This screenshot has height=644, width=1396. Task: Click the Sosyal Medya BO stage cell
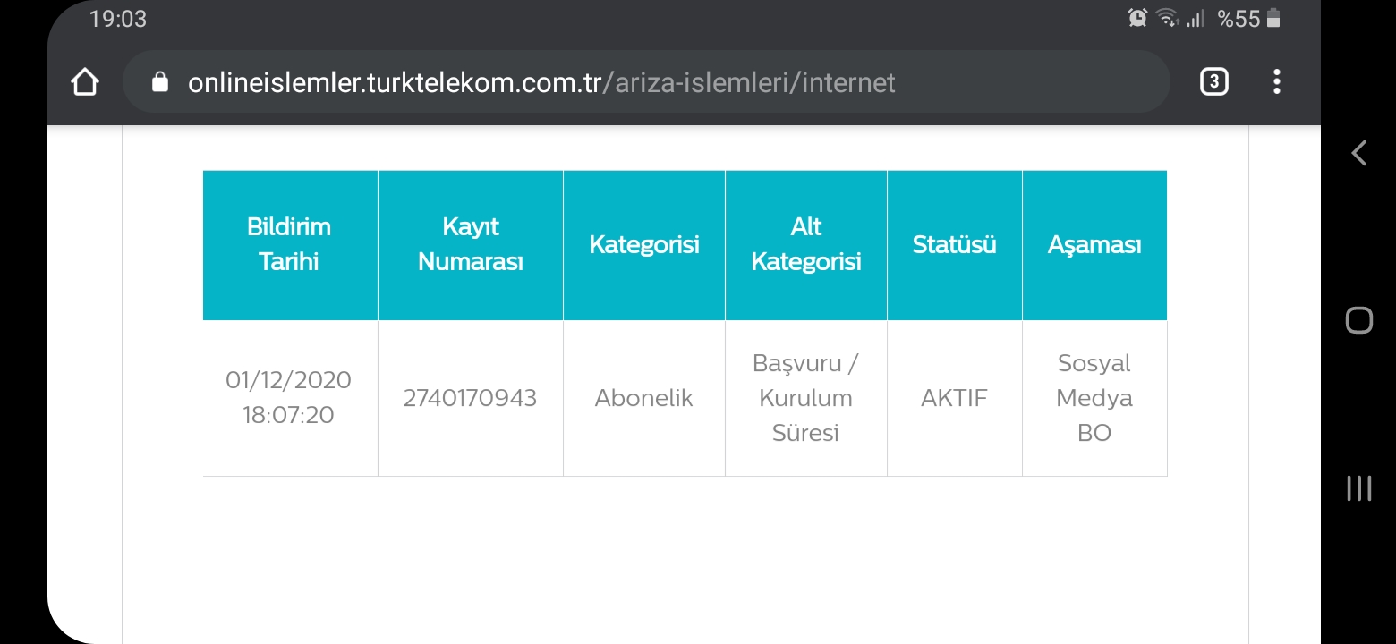pos(1094,398)
